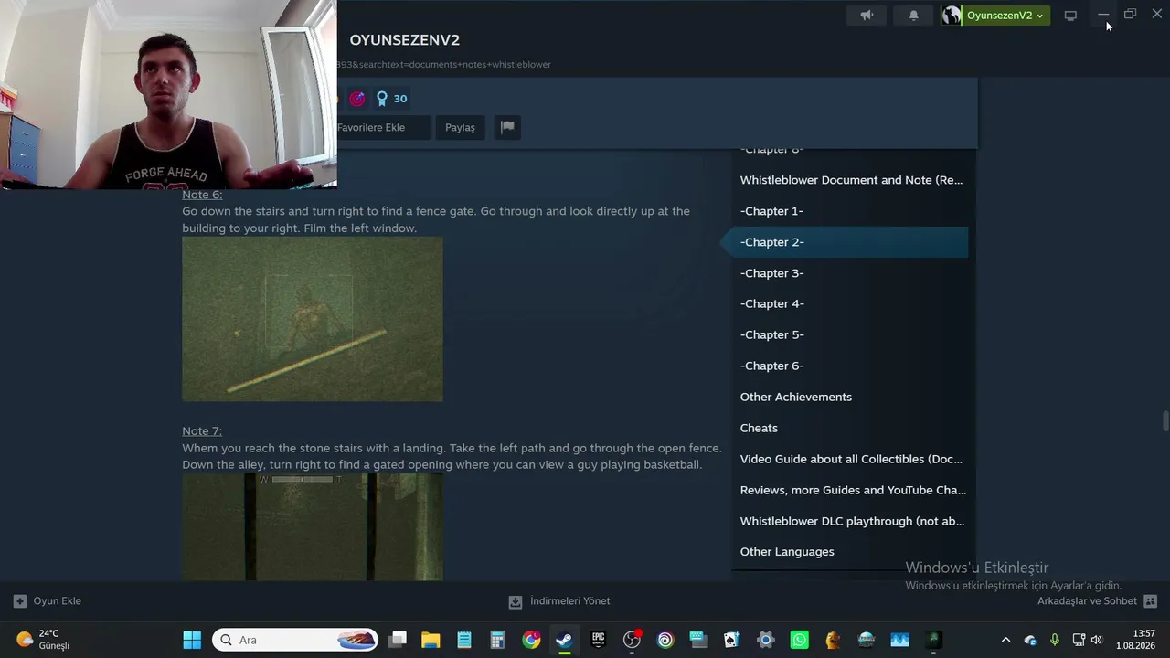This screenshot has width=1170, height=658.
Task: Open Video Guide about all Collectibles
Action: [x=851, y=459]
